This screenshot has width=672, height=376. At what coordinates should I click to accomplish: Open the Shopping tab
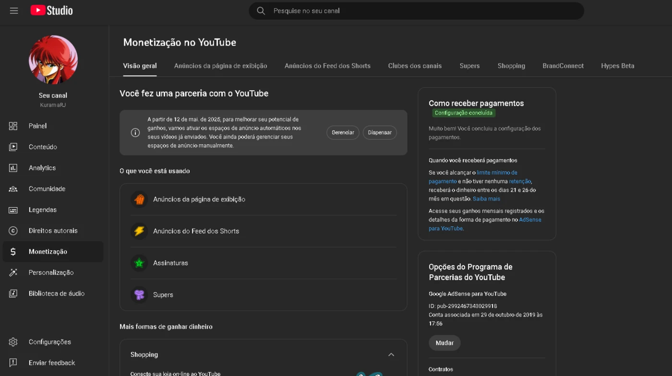pyautogui.click(x=511, y=66)
